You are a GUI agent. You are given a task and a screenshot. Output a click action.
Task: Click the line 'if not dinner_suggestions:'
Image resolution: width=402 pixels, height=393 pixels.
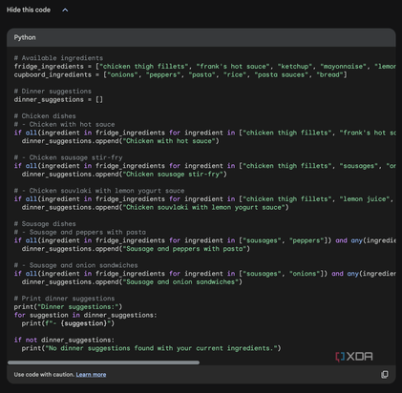pos(64,340)
